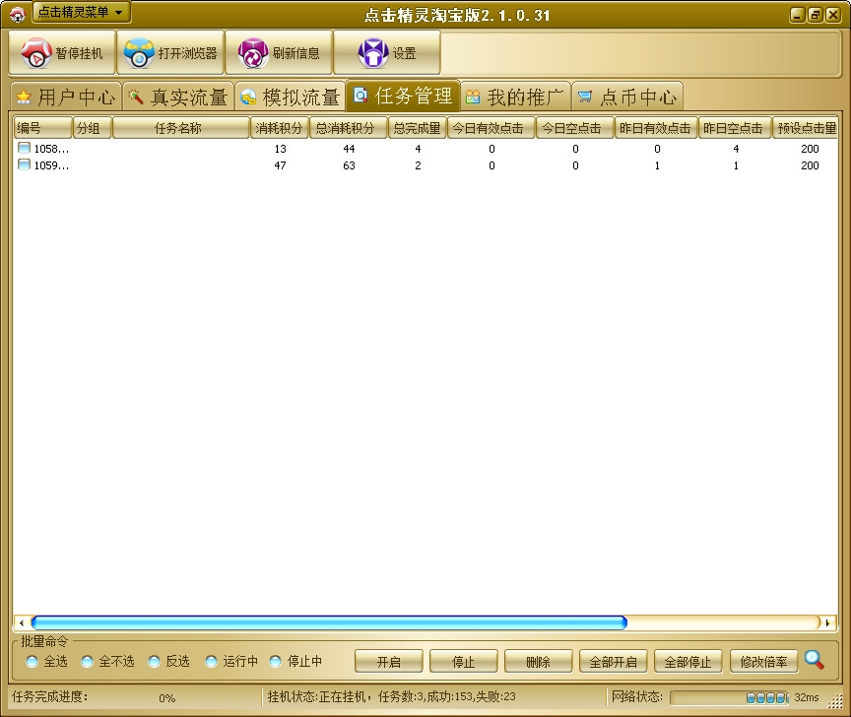The height and width of the screenshot is (717, 851).
Task: Click the star icon on 用户中心 tab
Action: coord(24,98)
